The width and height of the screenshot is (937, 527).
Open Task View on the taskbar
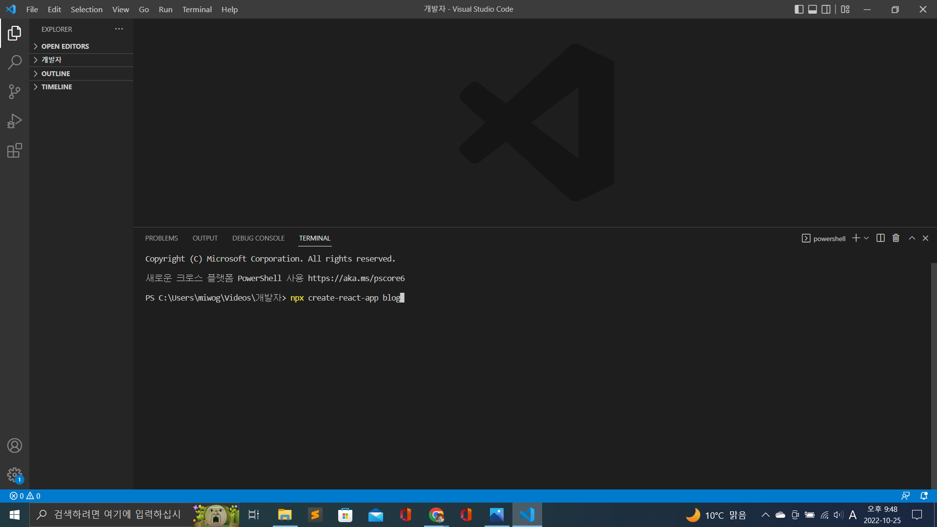254,515
